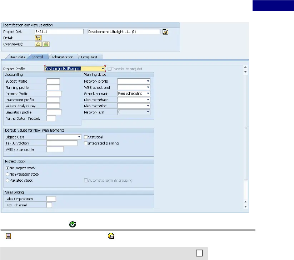Enable the Statistical checkbox
Image resolution: width=294 pixels, height=260 pixels.
click(x=85, y=137)
